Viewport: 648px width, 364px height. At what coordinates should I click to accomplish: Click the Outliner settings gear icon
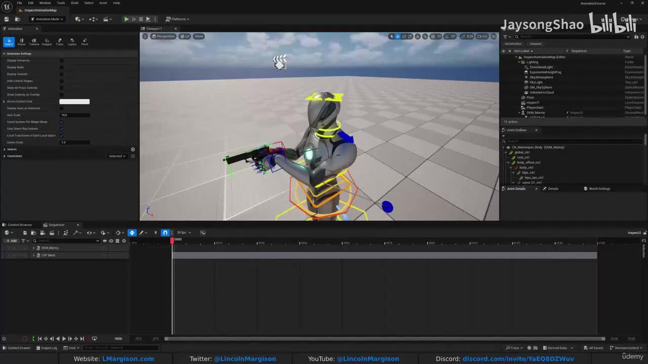click(x=643, y=36)
